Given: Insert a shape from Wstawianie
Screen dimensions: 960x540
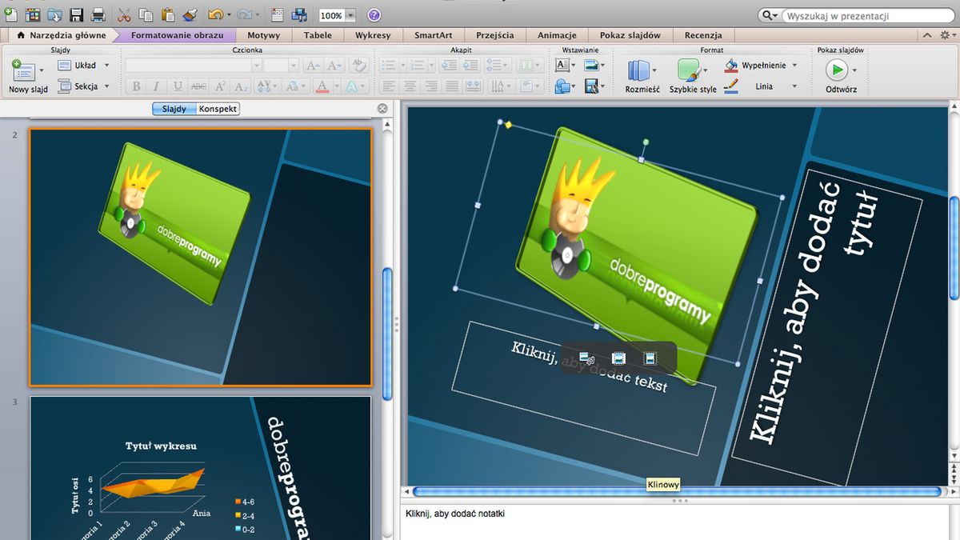Looking at the screenshot, I should 562,86.
